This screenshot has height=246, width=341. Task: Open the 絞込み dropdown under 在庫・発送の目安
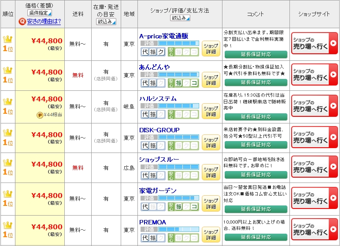click(x=106, y=22)
